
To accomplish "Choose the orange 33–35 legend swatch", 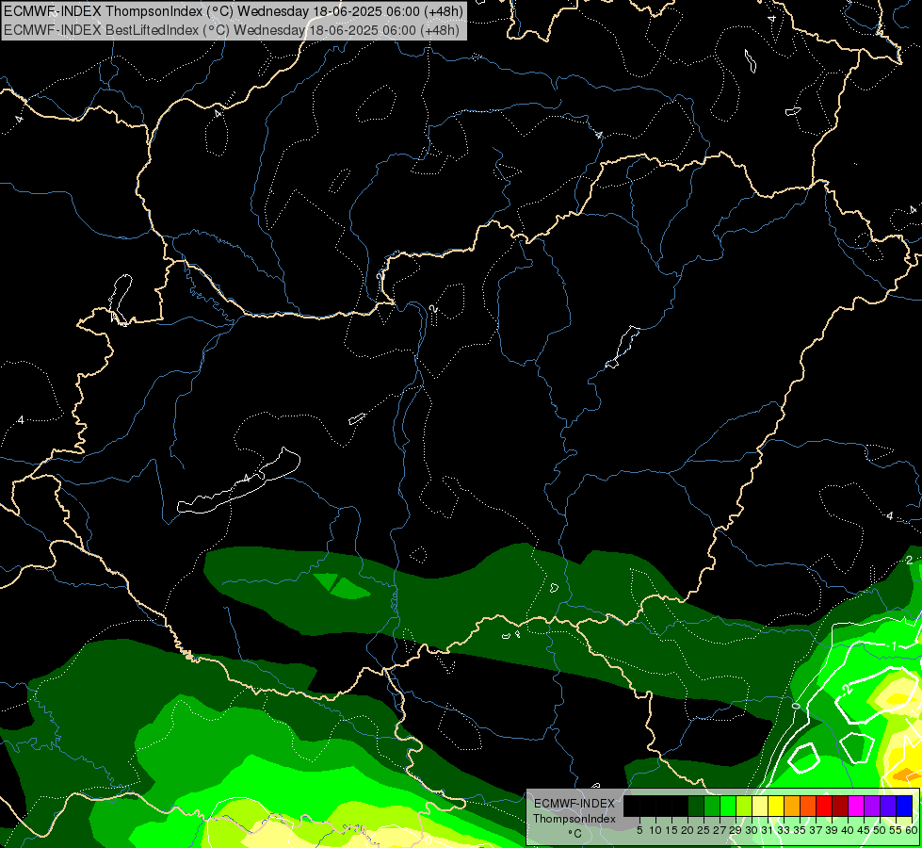I will click(792, 806).
